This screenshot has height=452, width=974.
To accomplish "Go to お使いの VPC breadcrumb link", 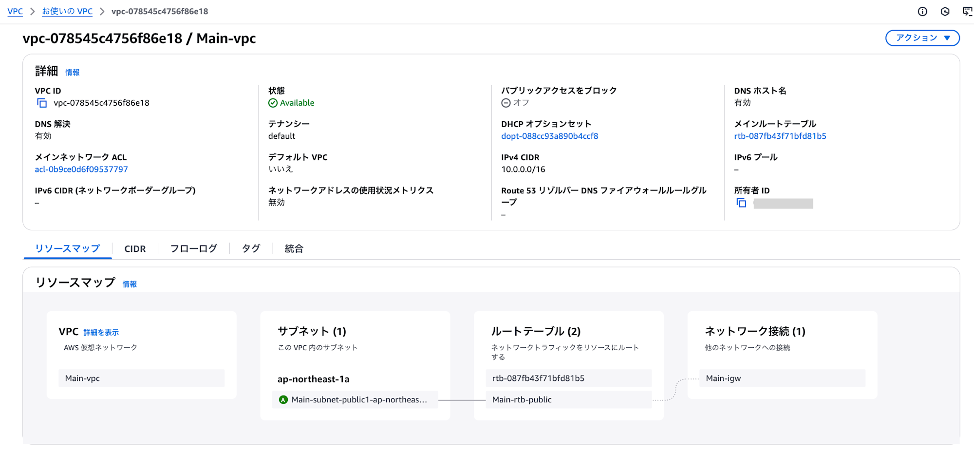I will [67, 11].
